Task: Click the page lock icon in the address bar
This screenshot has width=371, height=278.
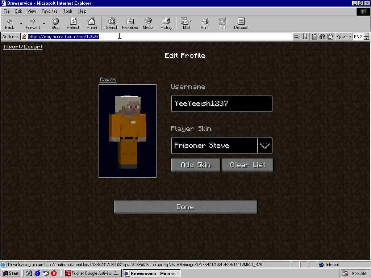Action: click(24, 37)
